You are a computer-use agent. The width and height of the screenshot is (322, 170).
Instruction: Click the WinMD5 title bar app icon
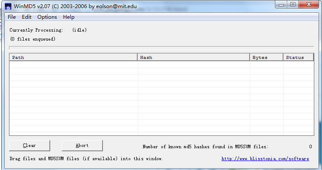[x=8, y=6]
